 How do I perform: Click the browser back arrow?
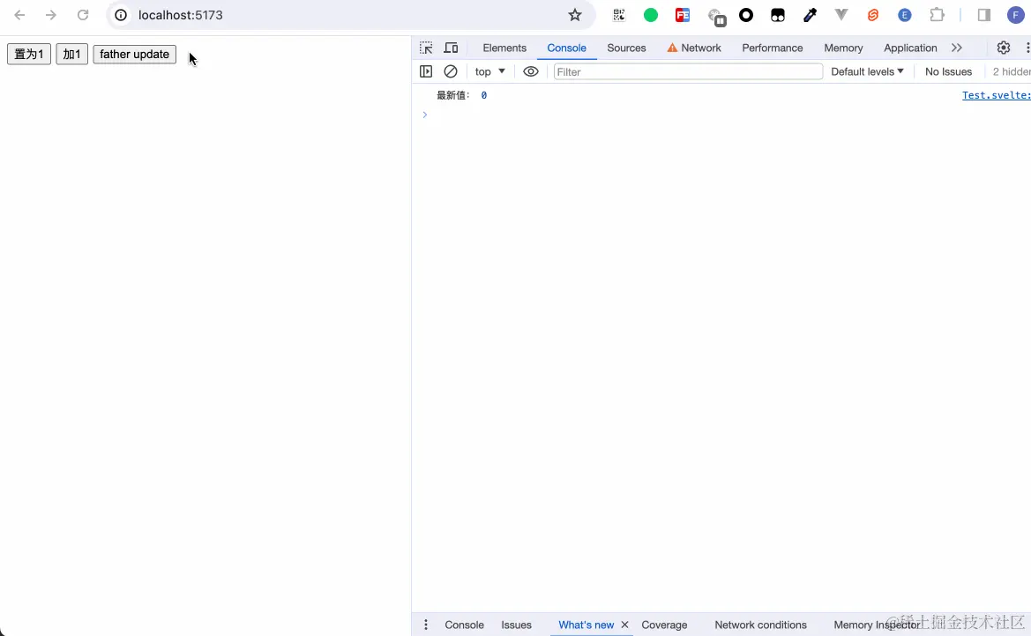click(19, 15)
